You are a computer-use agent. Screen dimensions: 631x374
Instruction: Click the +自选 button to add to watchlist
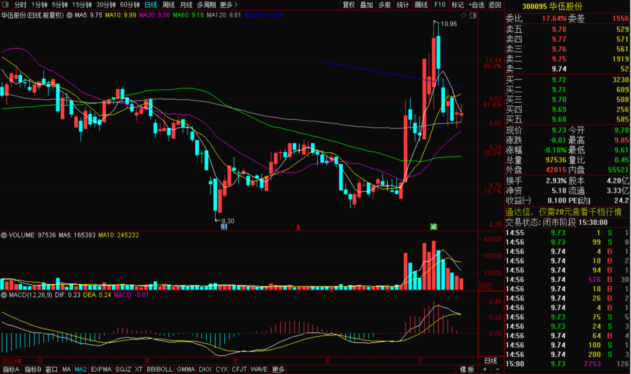[477, 5]
